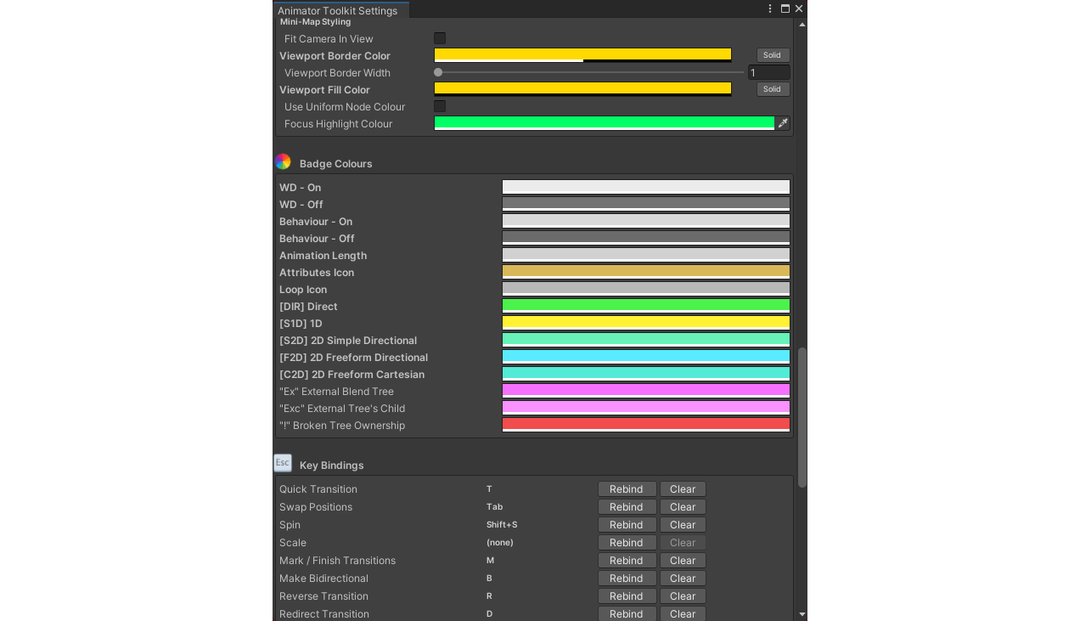Rebind the Spin shortcut

point(627,525)
